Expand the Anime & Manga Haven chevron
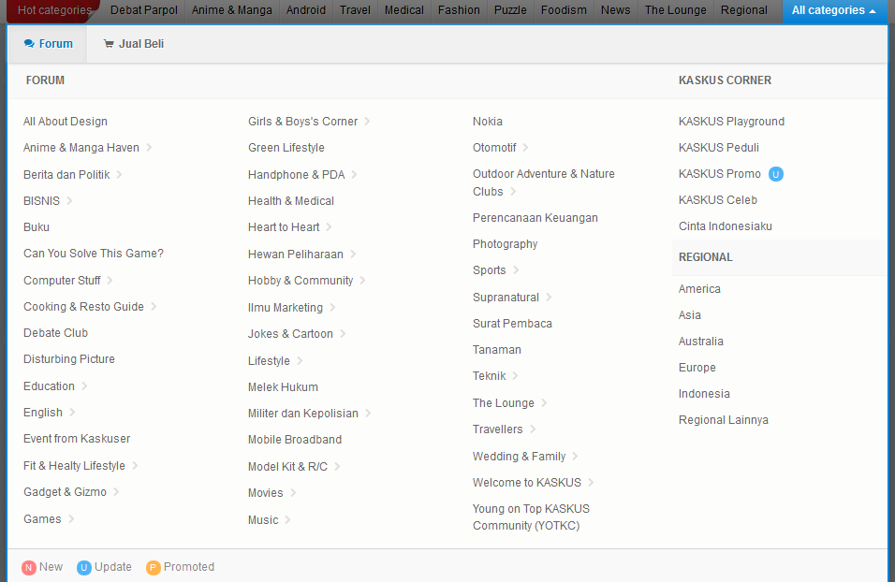The image size is (895, 582). [x=149, y=147]
